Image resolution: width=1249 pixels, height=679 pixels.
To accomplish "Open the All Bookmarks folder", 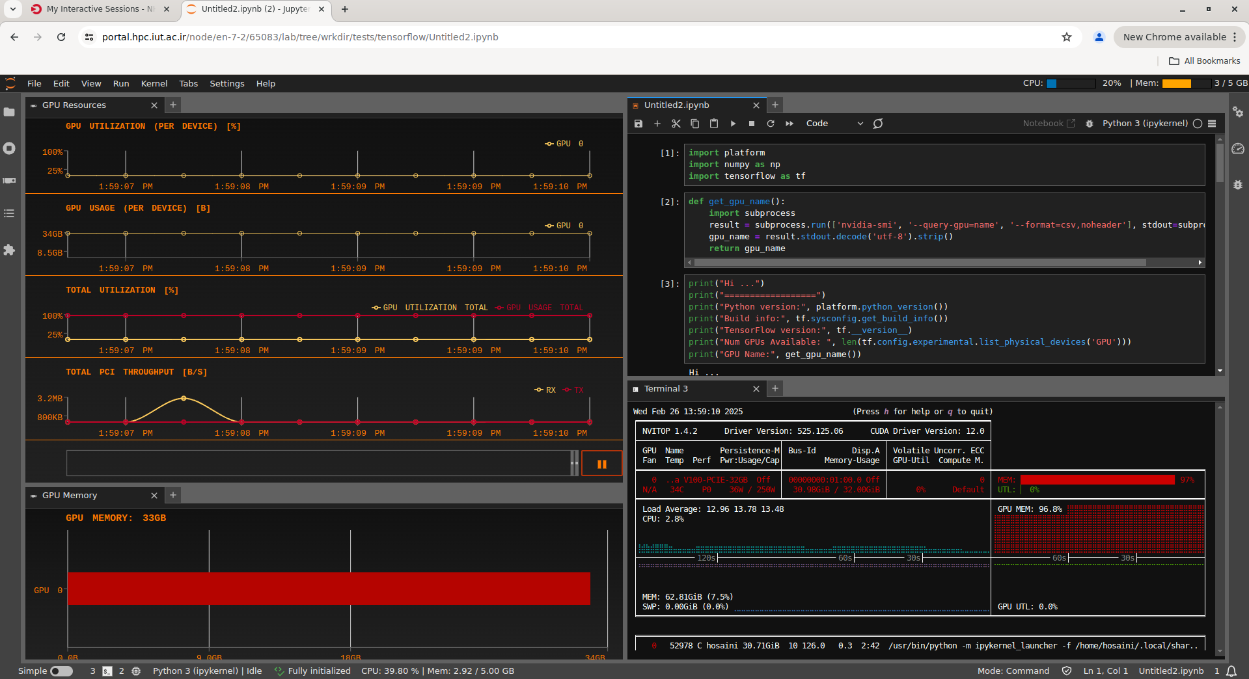I will point(1205,61).
